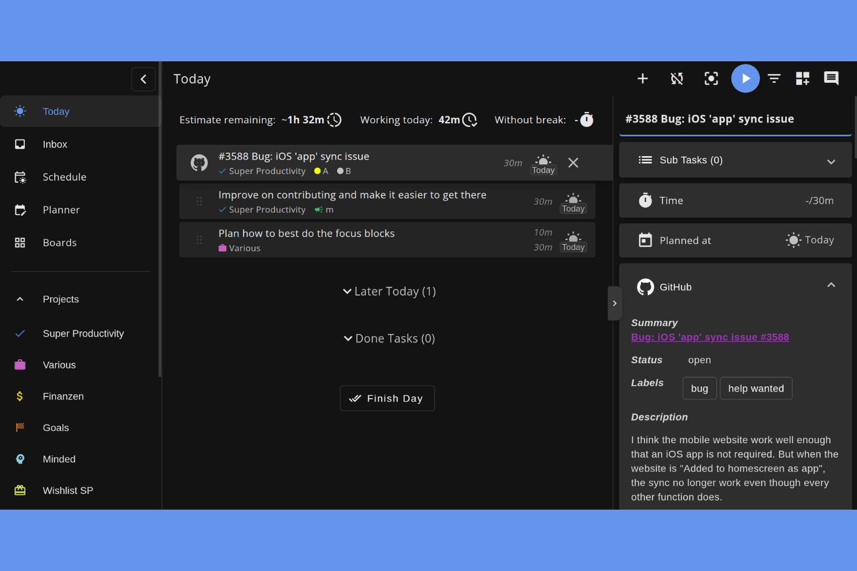
Task: Open the notes icon at top right
Action: 832,78
